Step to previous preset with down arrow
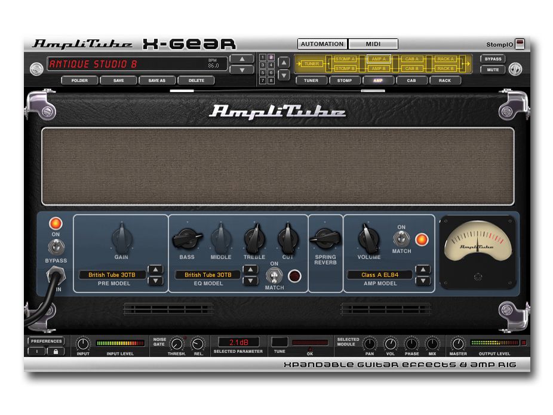 242,70
